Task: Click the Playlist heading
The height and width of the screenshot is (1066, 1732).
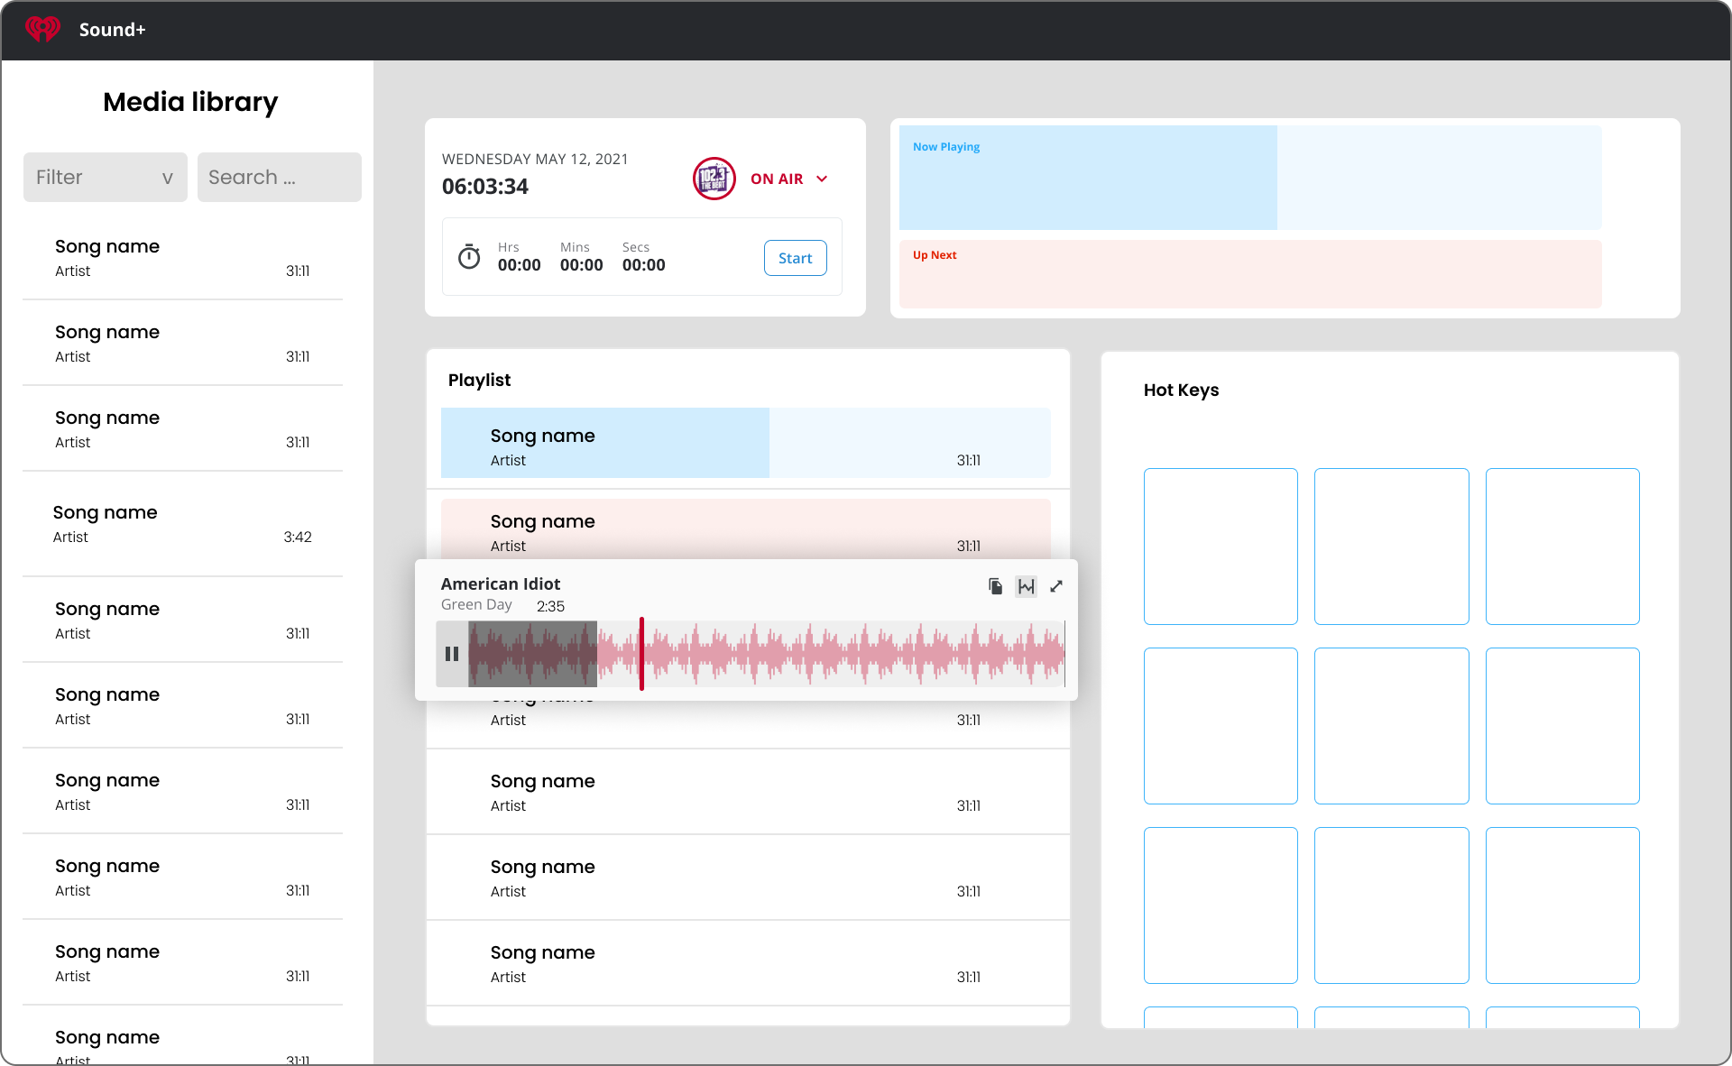Action: click(x=479, y=380)
